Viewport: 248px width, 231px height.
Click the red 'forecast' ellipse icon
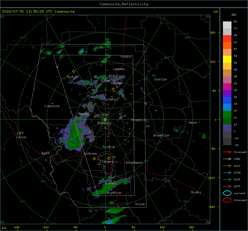227,200
